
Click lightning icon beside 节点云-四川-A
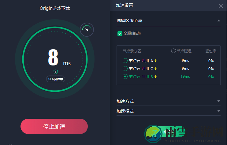tap(155, 61)
